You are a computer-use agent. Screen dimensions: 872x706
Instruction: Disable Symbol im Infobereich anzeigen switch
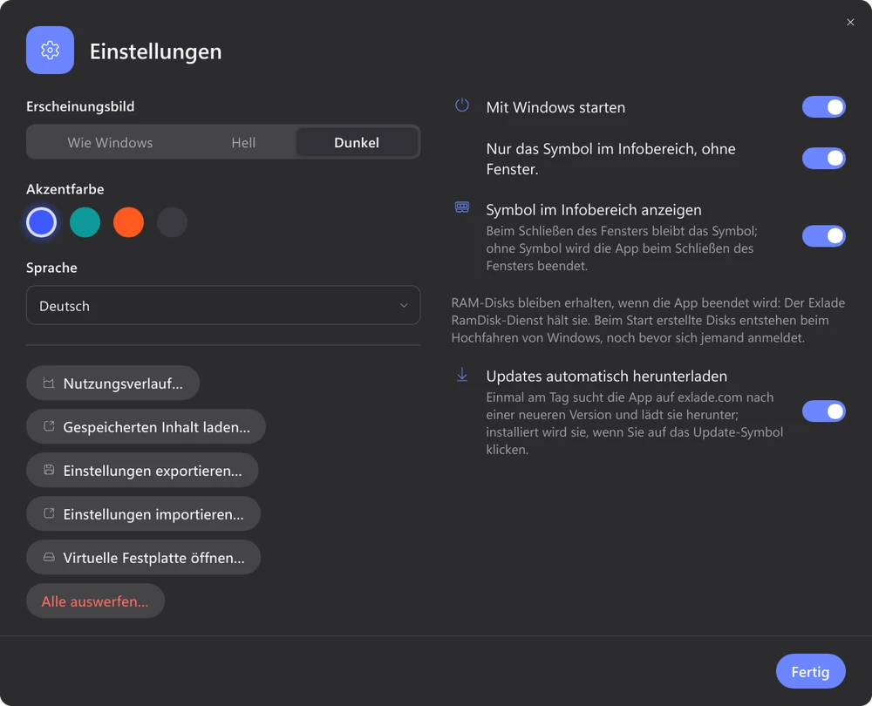(824, 236)
